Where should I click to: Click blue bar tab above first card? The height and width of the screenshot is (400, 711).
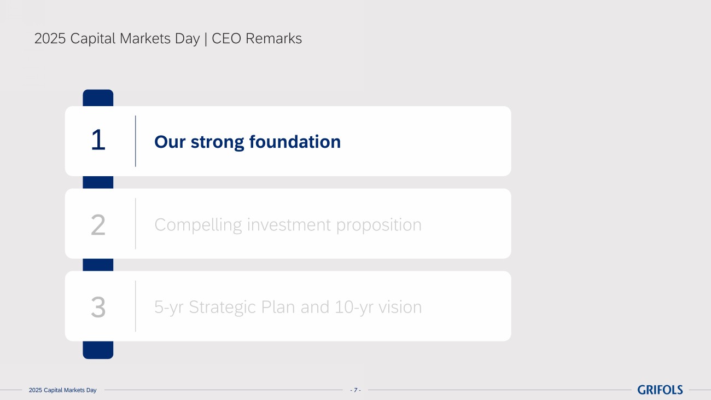tap(98, 98)
